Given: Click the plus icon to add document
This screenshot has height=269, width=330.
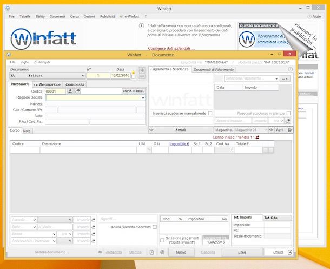Looking at the screenshot, I should (x=142, y=70).
